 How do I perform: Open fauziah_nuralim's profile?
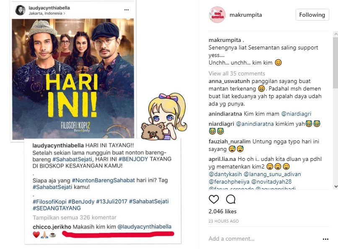coord(229,142)
